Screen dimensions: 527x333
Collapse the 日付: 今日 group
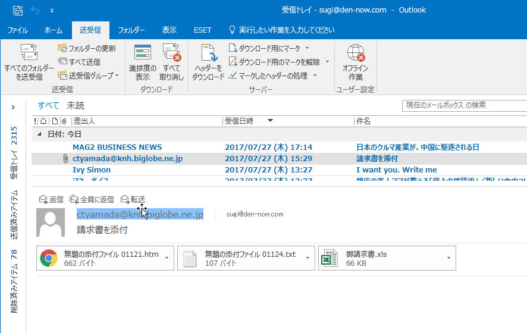[39, 134]
